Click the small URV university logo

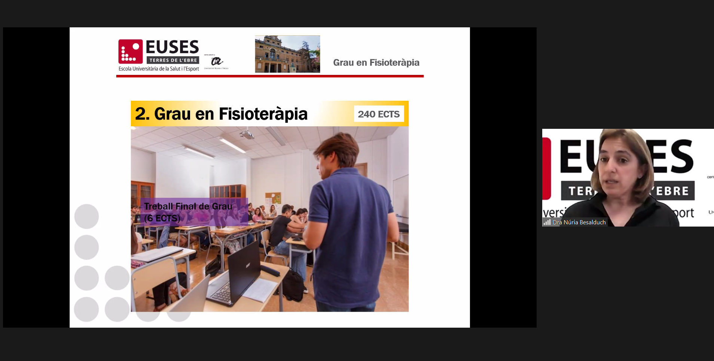coord(216,62)
